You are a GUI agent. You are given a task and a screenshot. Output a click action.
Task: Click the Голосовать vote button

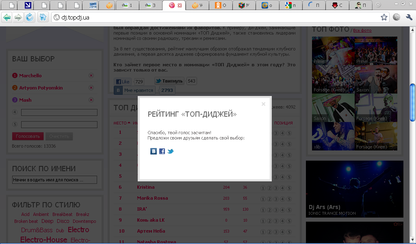[x=28, y=136]
